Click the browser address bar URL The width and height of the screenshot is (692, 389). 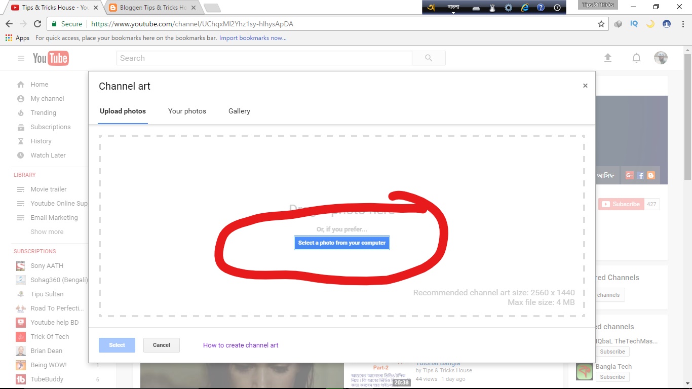pyautogui.click(x=192, y=24)
